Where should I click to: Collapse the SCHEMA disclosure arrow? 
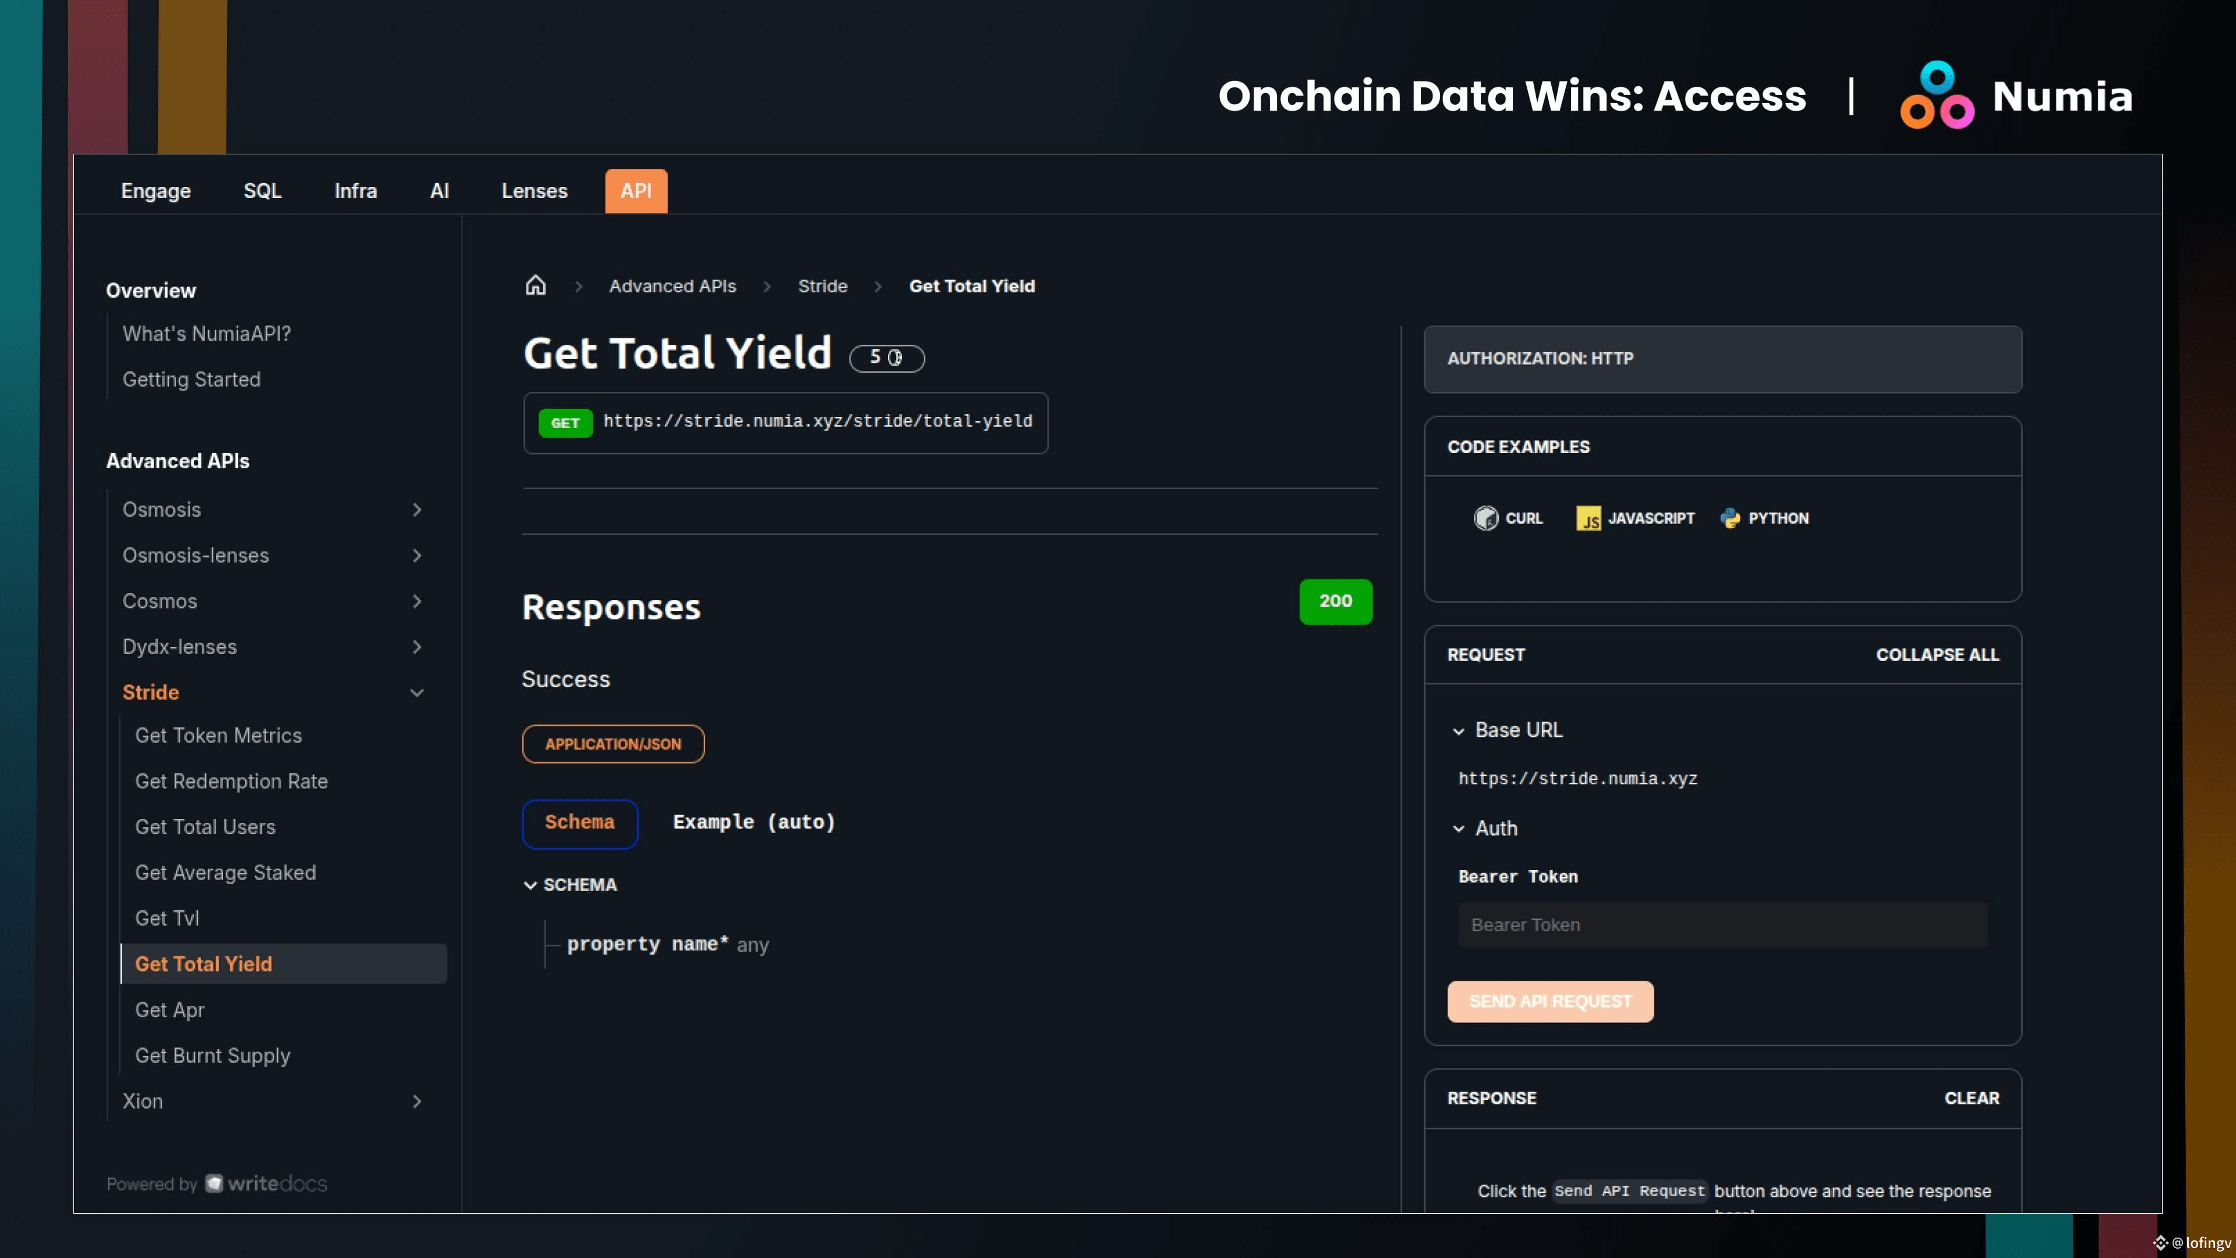(530, 885)
